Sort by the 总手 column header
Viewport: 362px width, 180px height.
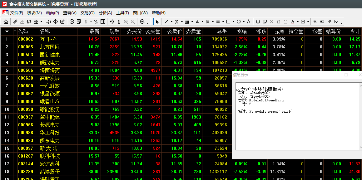tap(222, 31)
